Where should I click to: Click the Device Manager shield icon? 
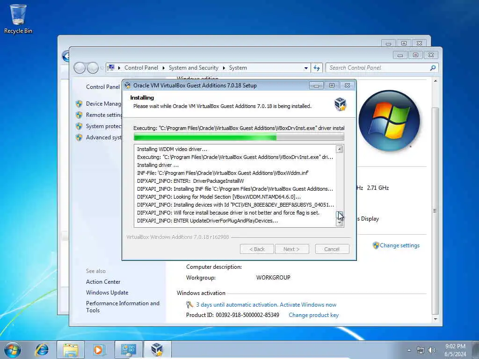pos(79,104)
